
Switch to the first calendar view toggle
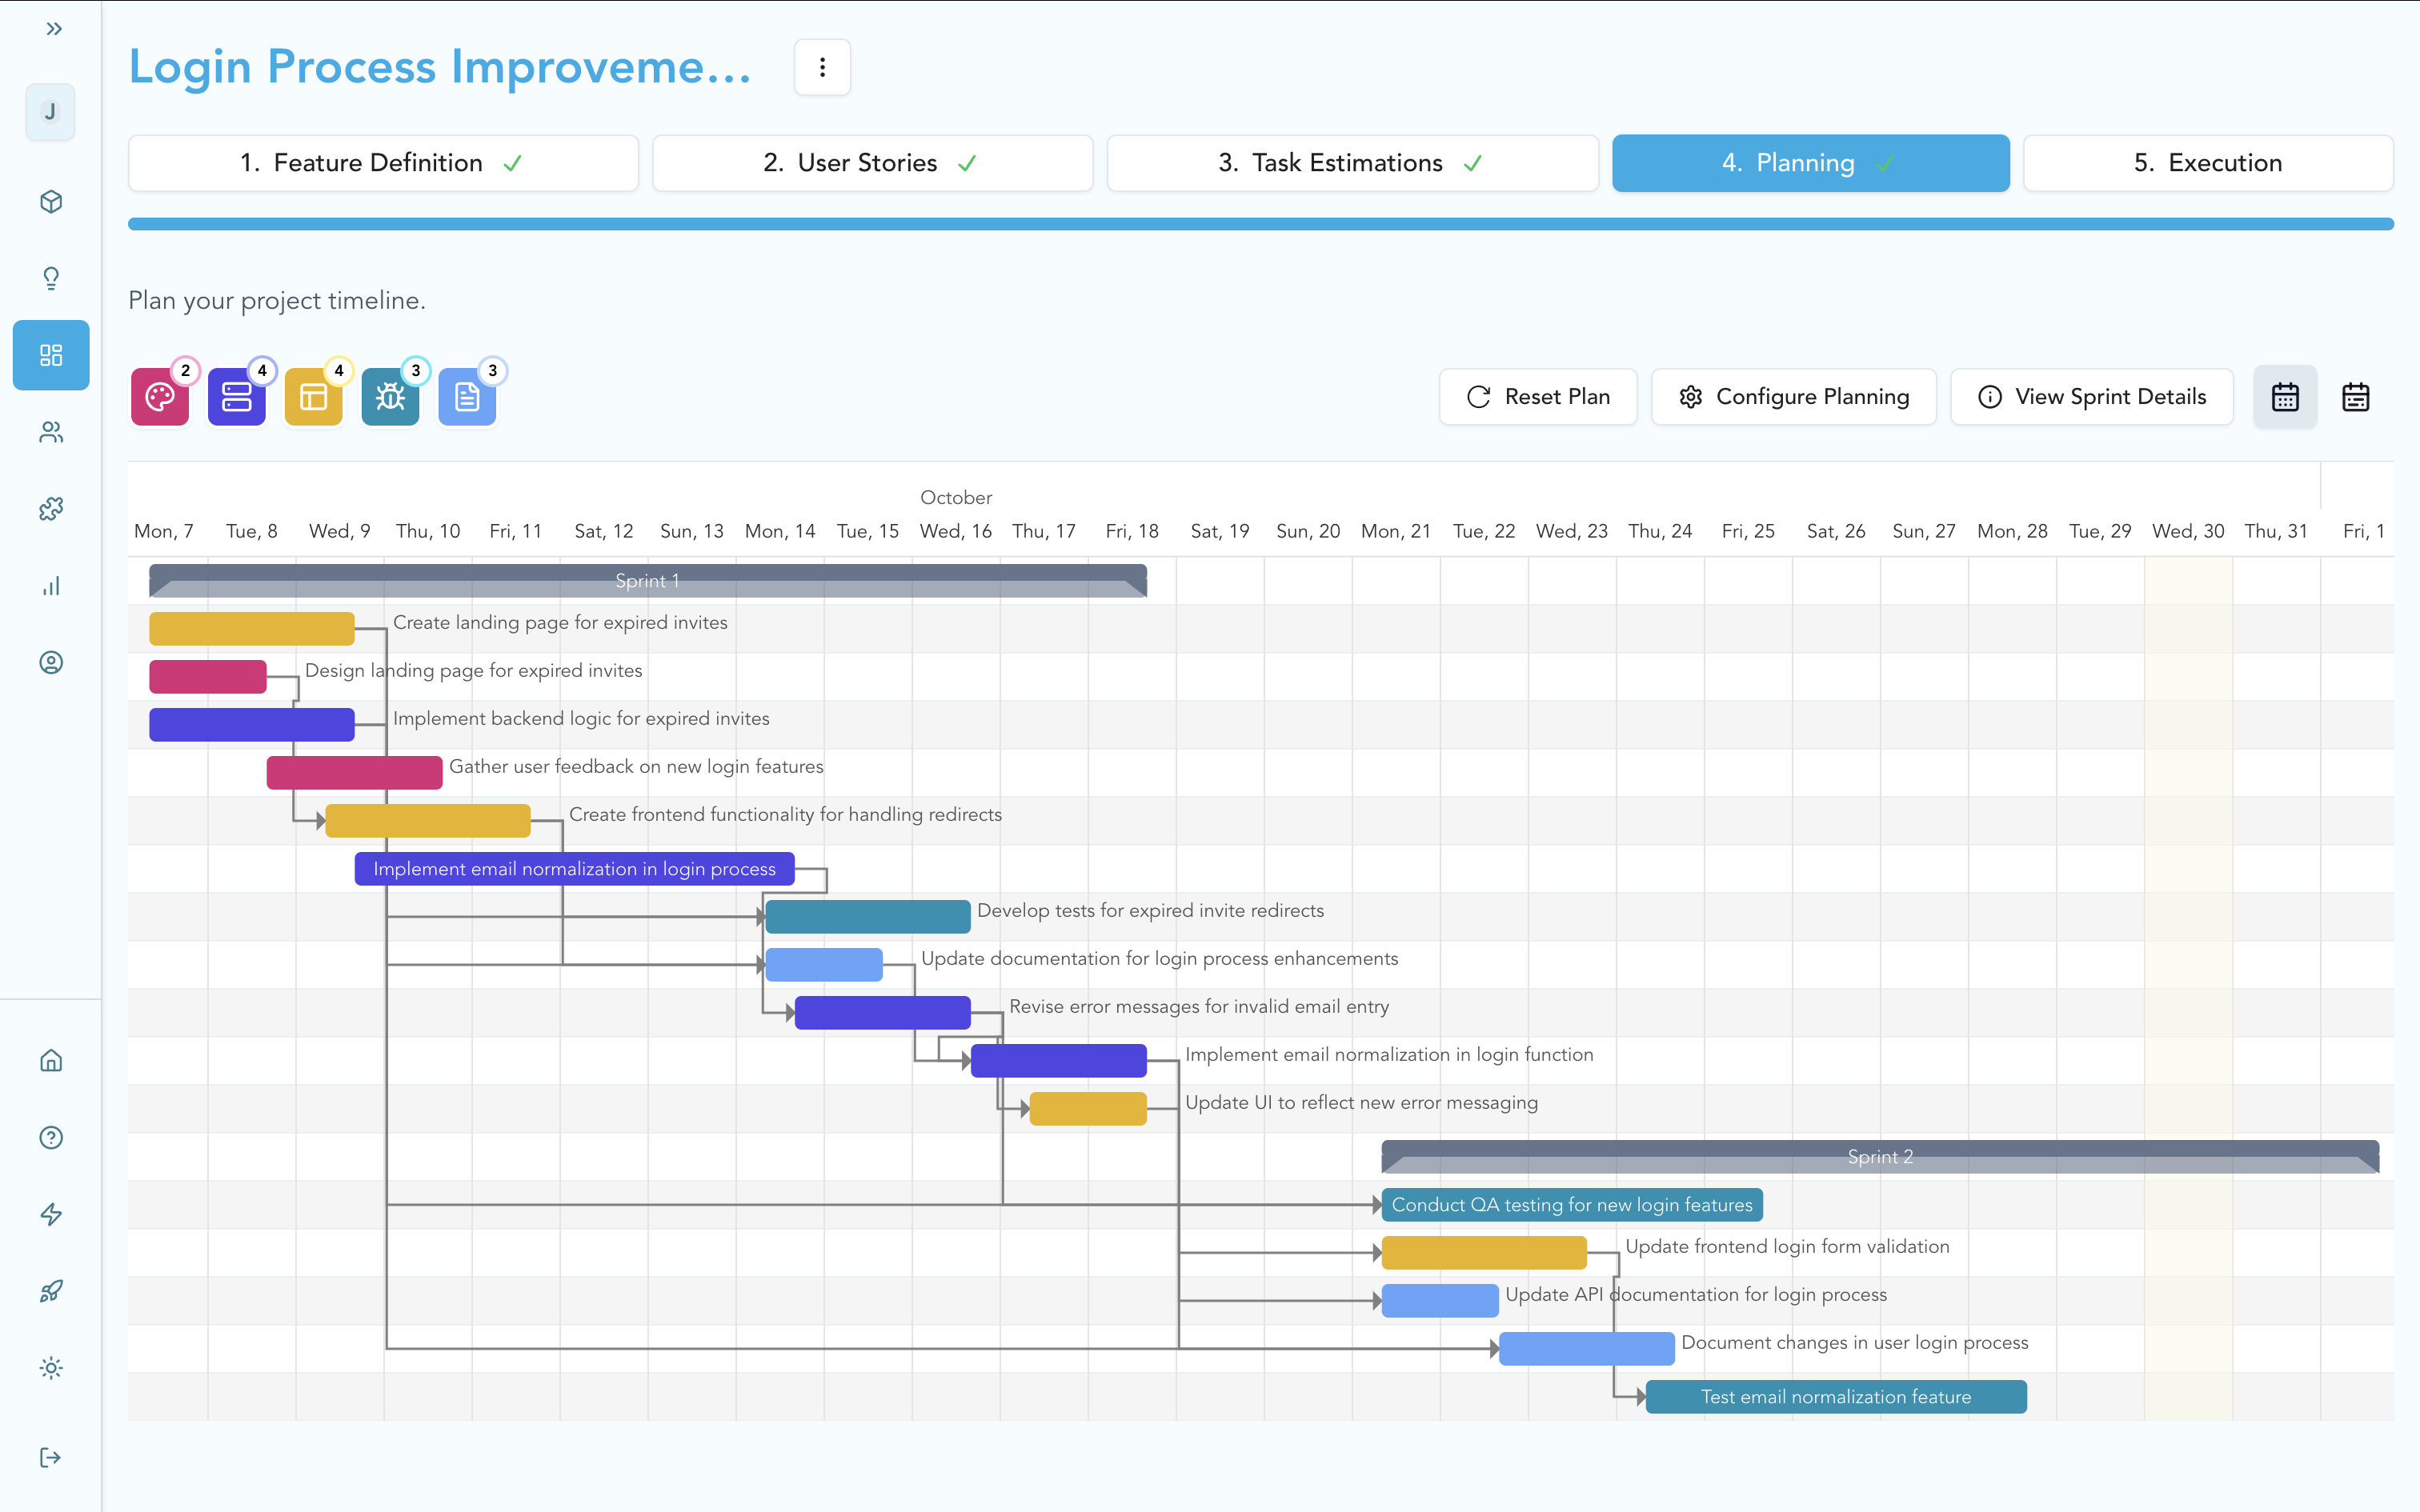(2285, 397)
